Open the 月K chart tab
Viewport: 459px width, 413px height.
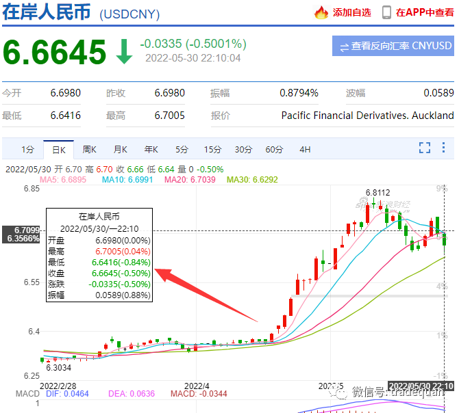[121, 149]
